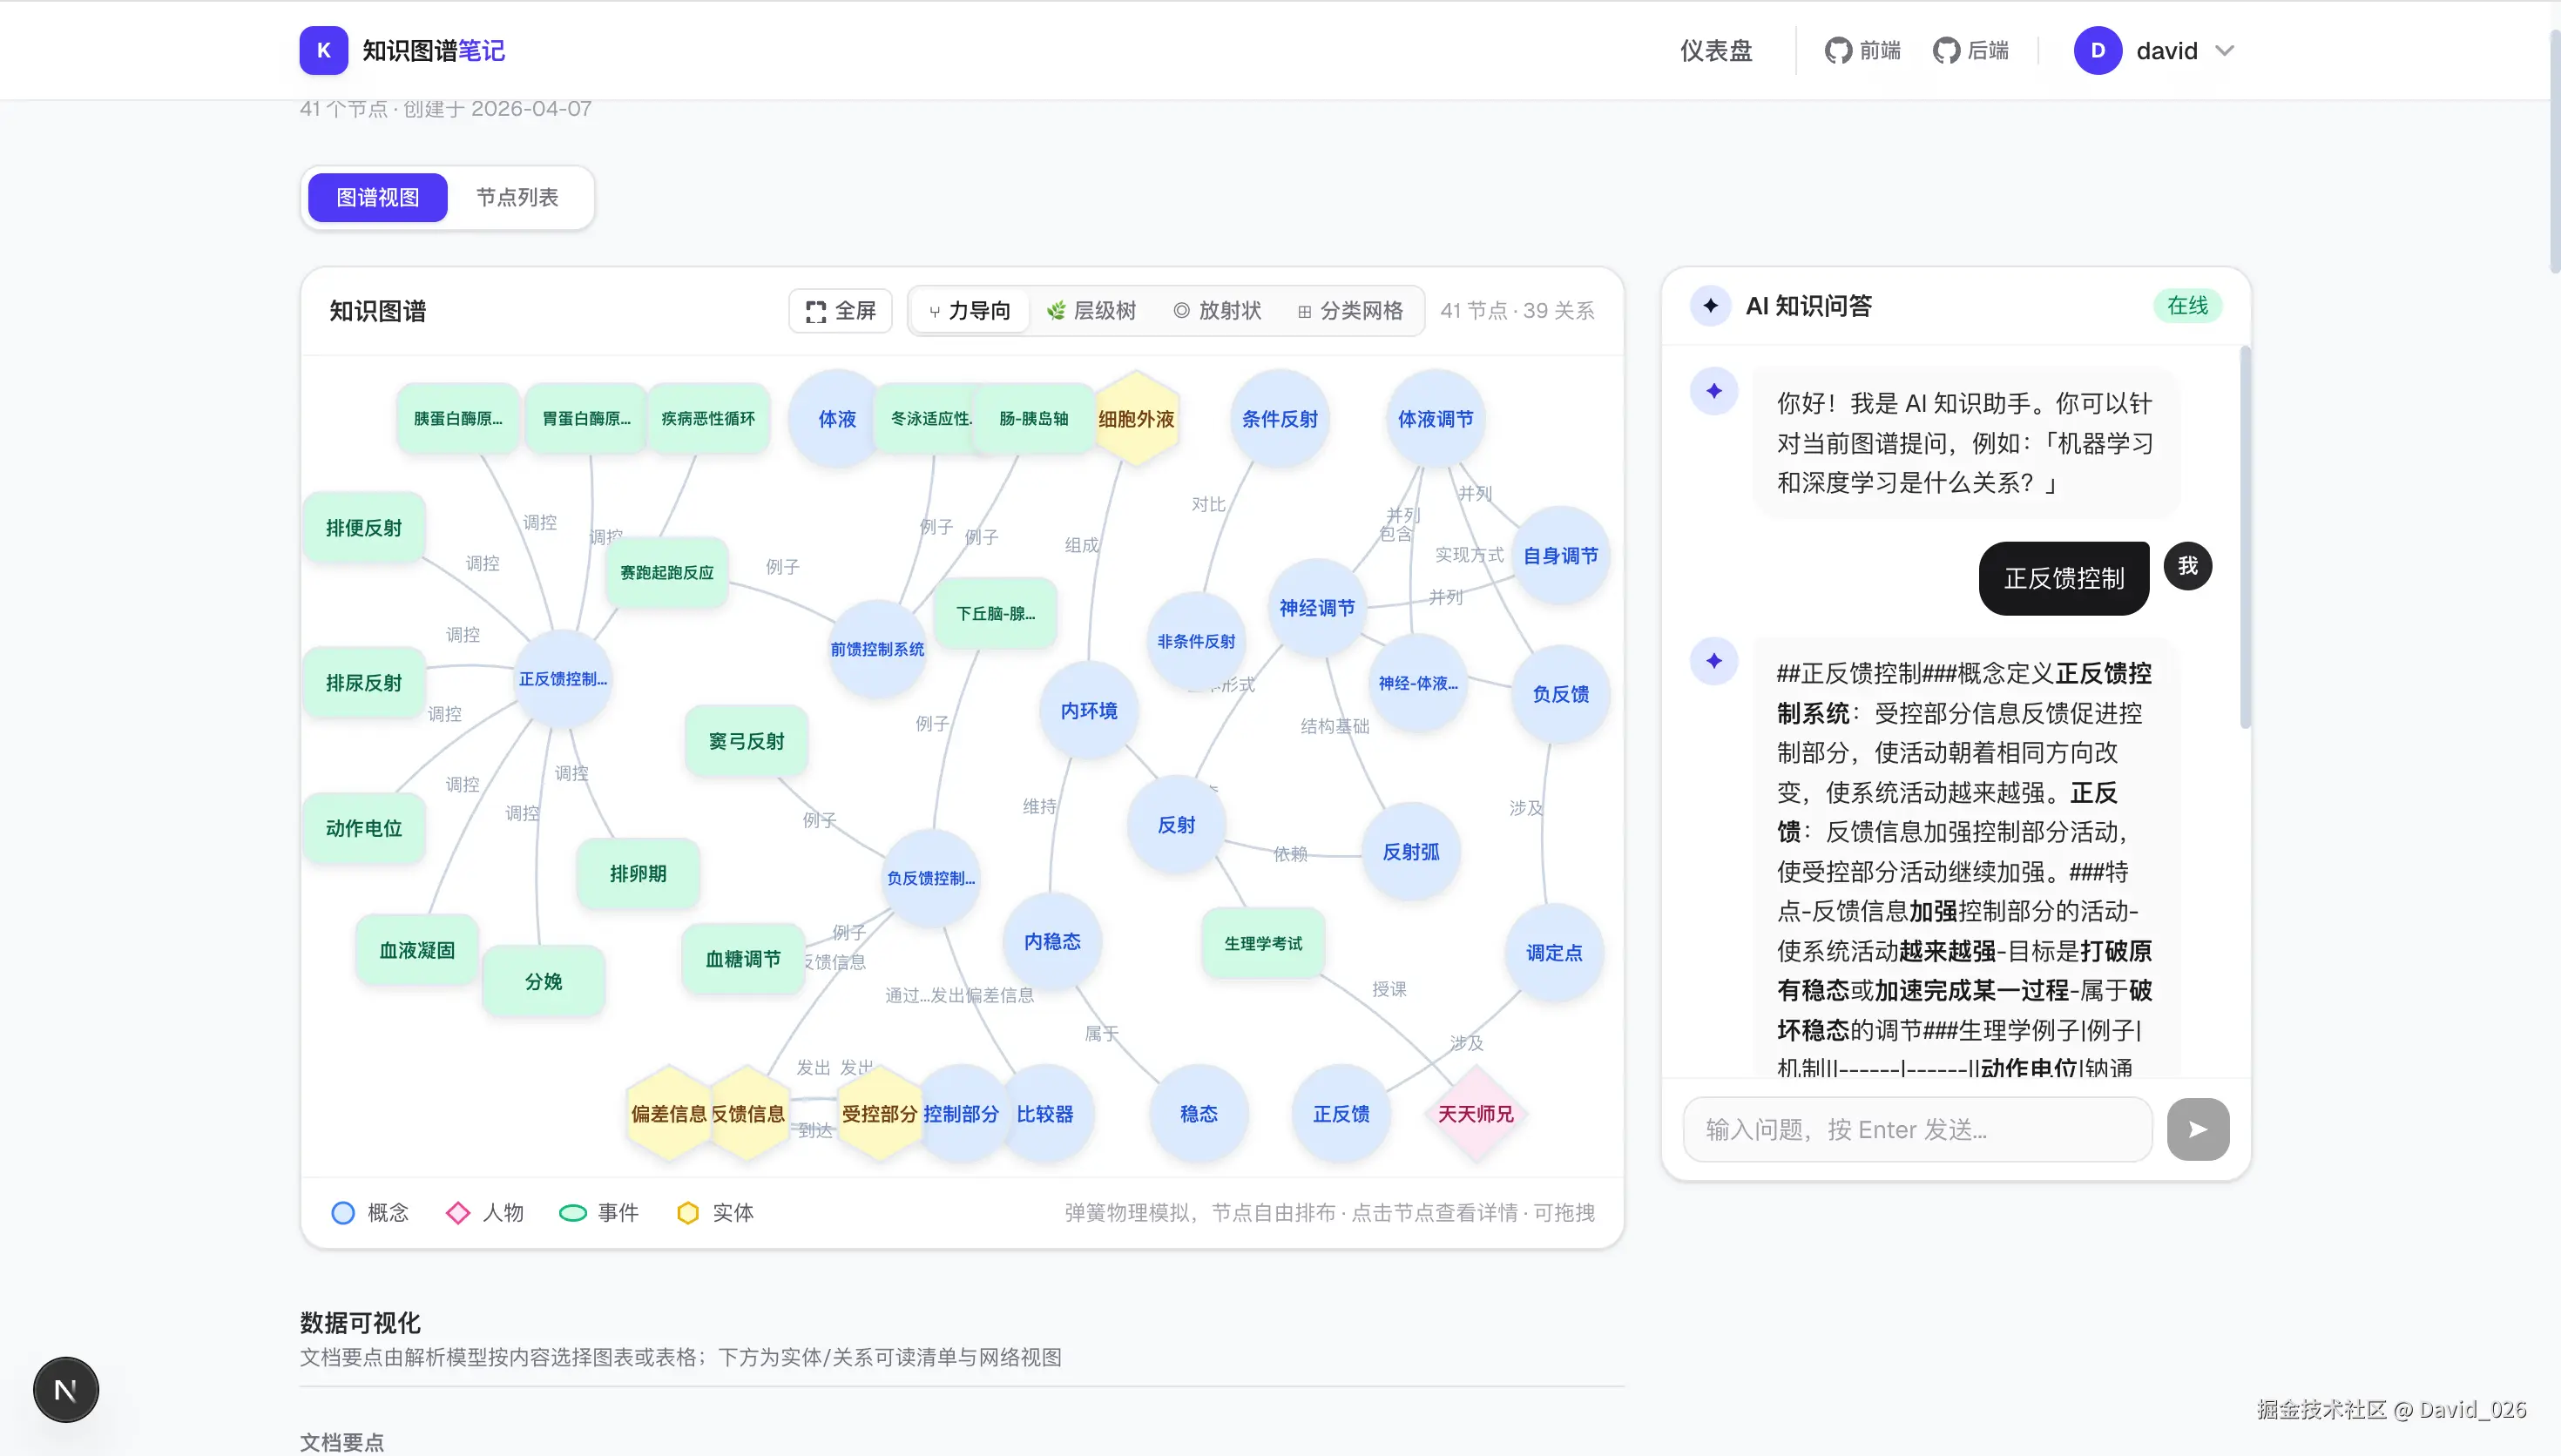This screenshot has width=2561, height=1456.
Task: Click the 细胞外液 hexagon node
Action: pyautogui.click(x=1136, y=419)
